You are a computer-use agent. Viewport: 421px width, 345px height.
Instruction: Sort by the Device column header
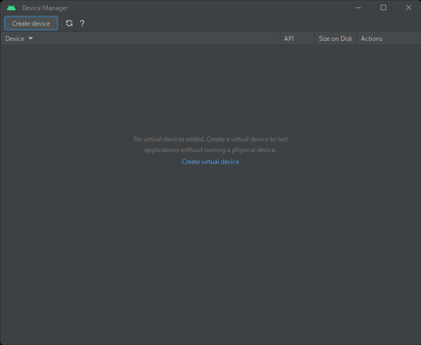[x=141, y=39]
